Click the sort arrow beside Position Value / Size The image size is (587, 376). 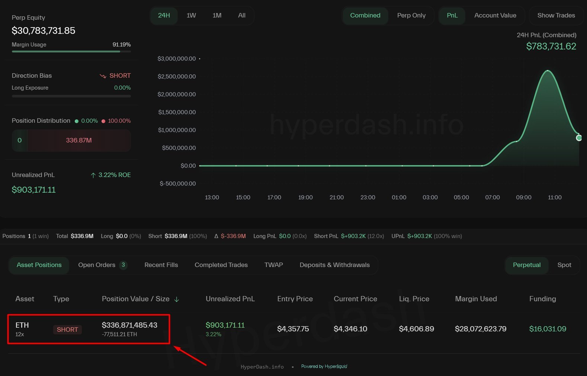click(177, 299)
